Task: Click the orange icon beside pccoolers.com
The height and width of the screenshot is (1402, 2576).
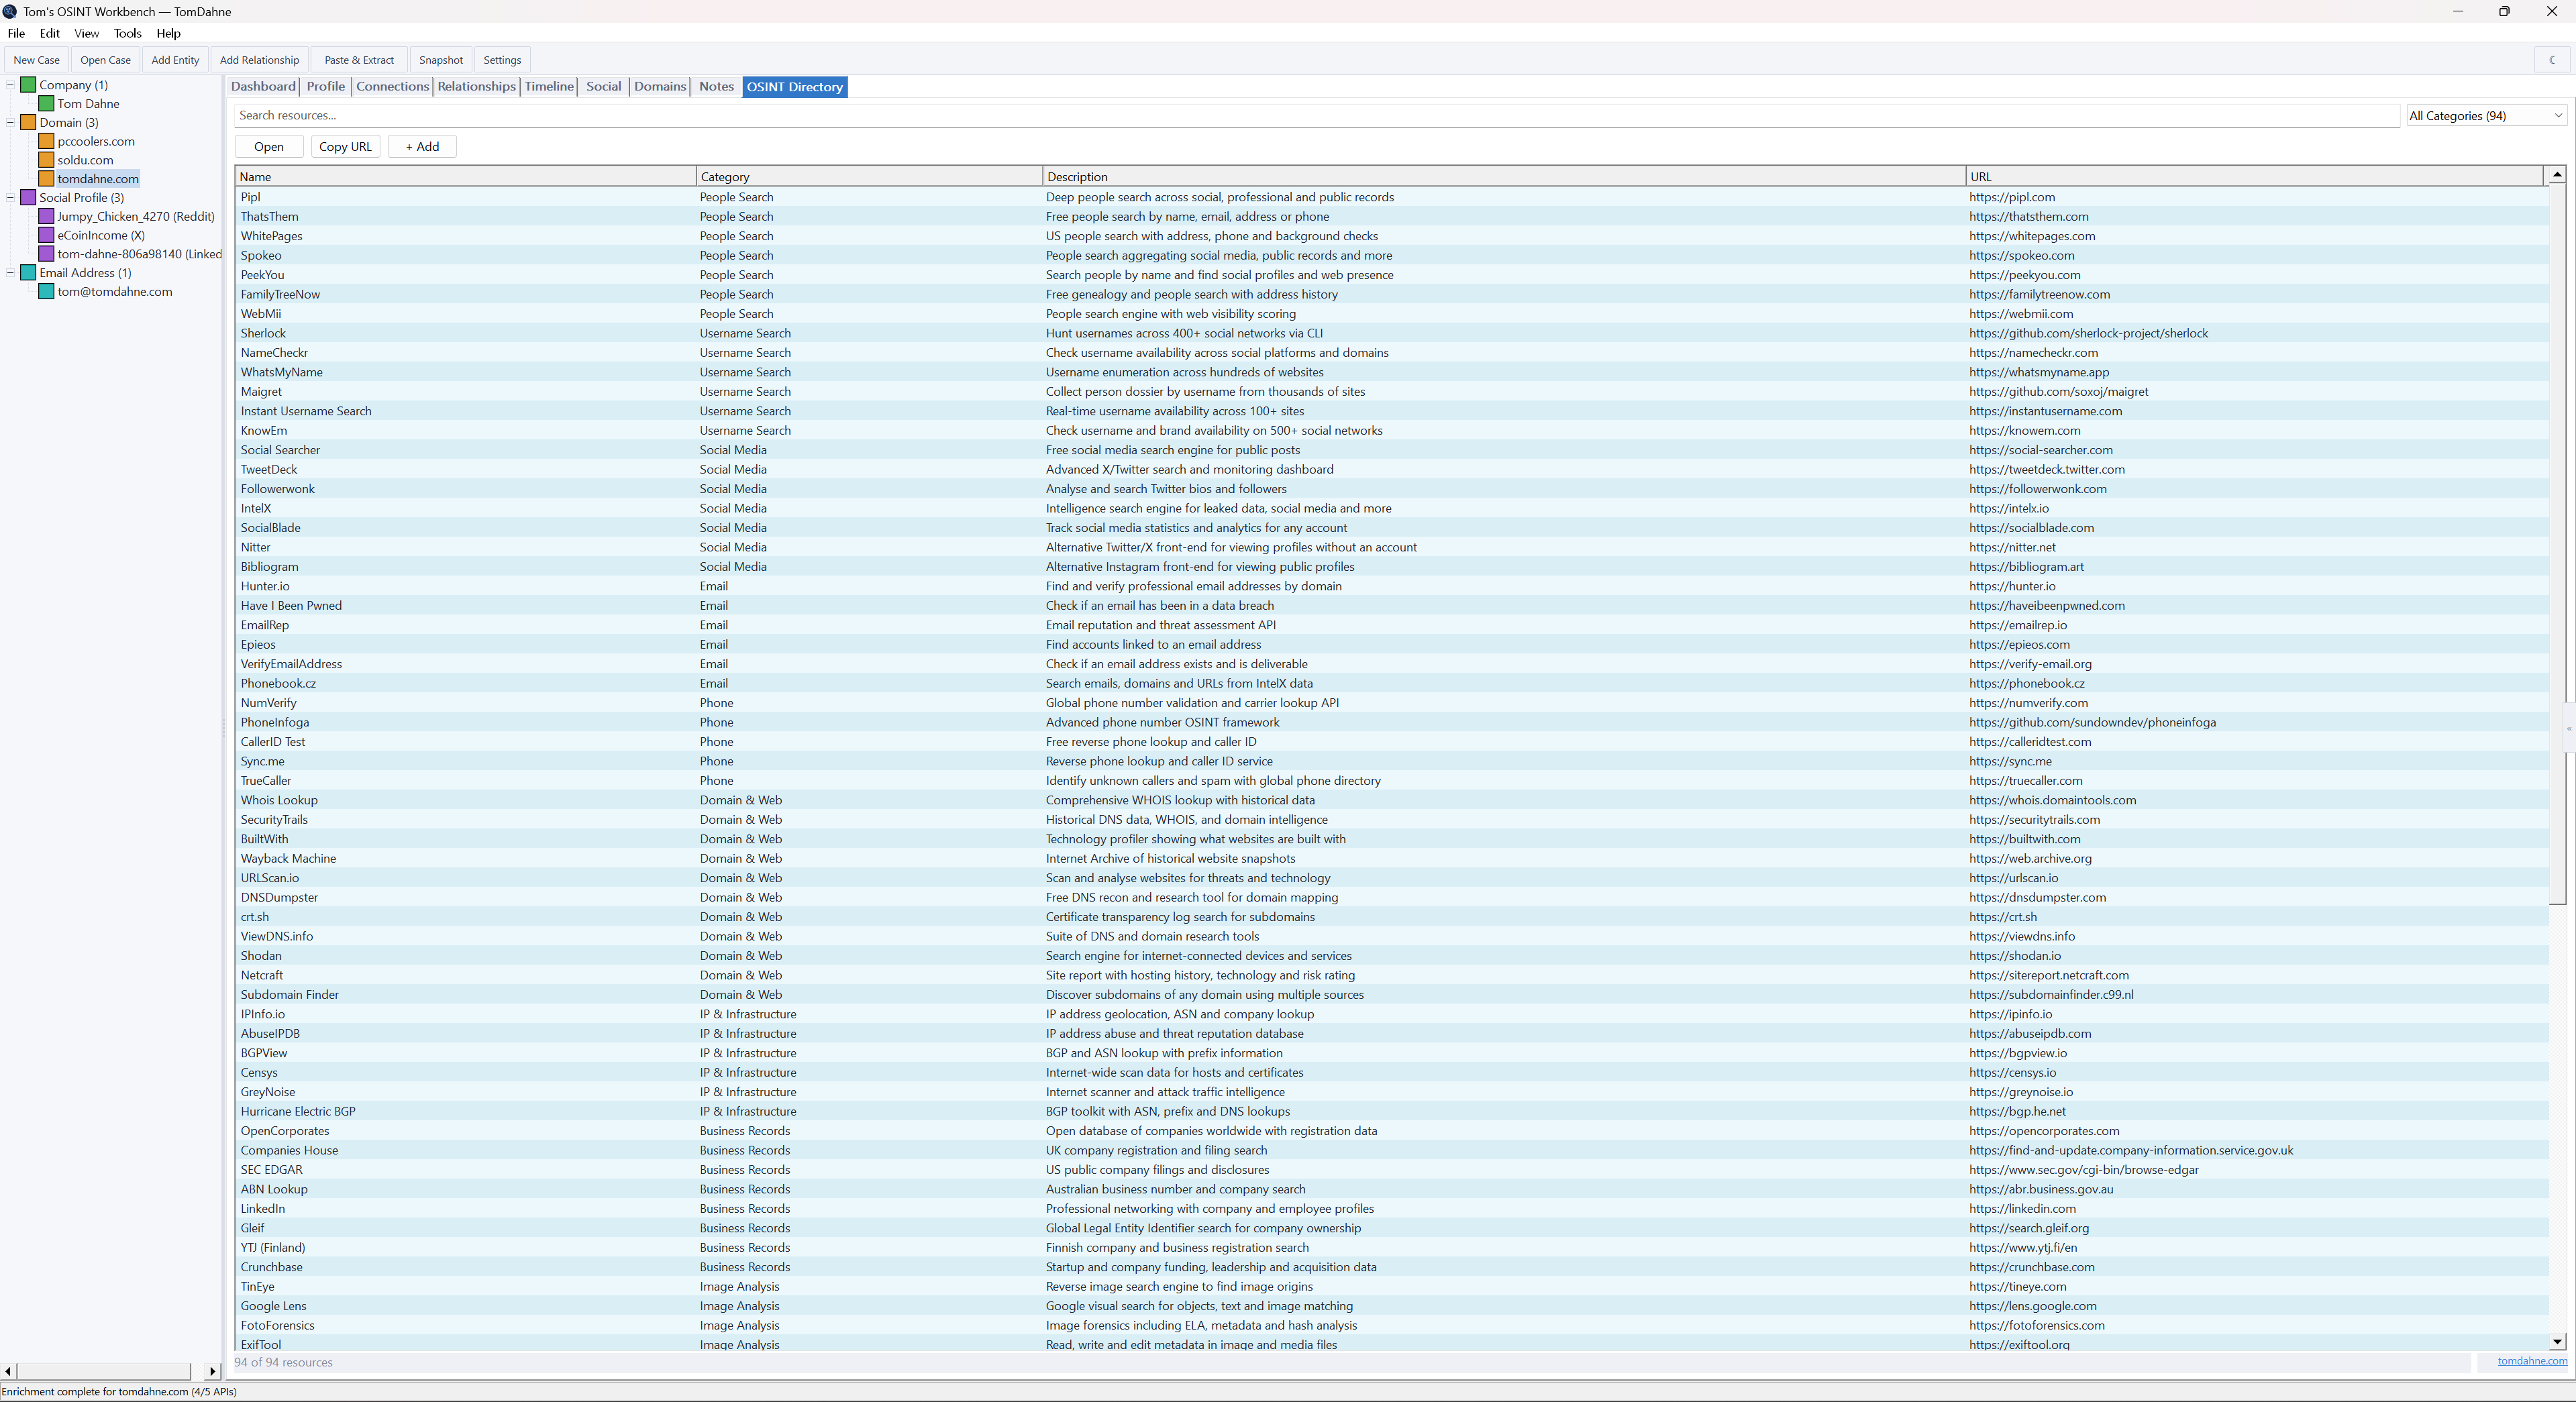Action: click(x=46, y=141)
